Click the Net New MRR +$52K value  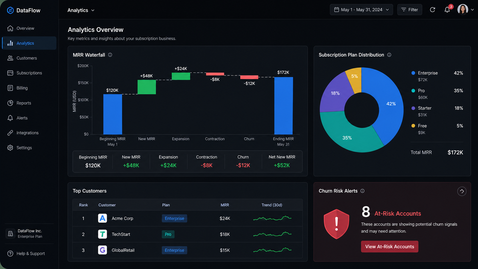coord(282,165)
